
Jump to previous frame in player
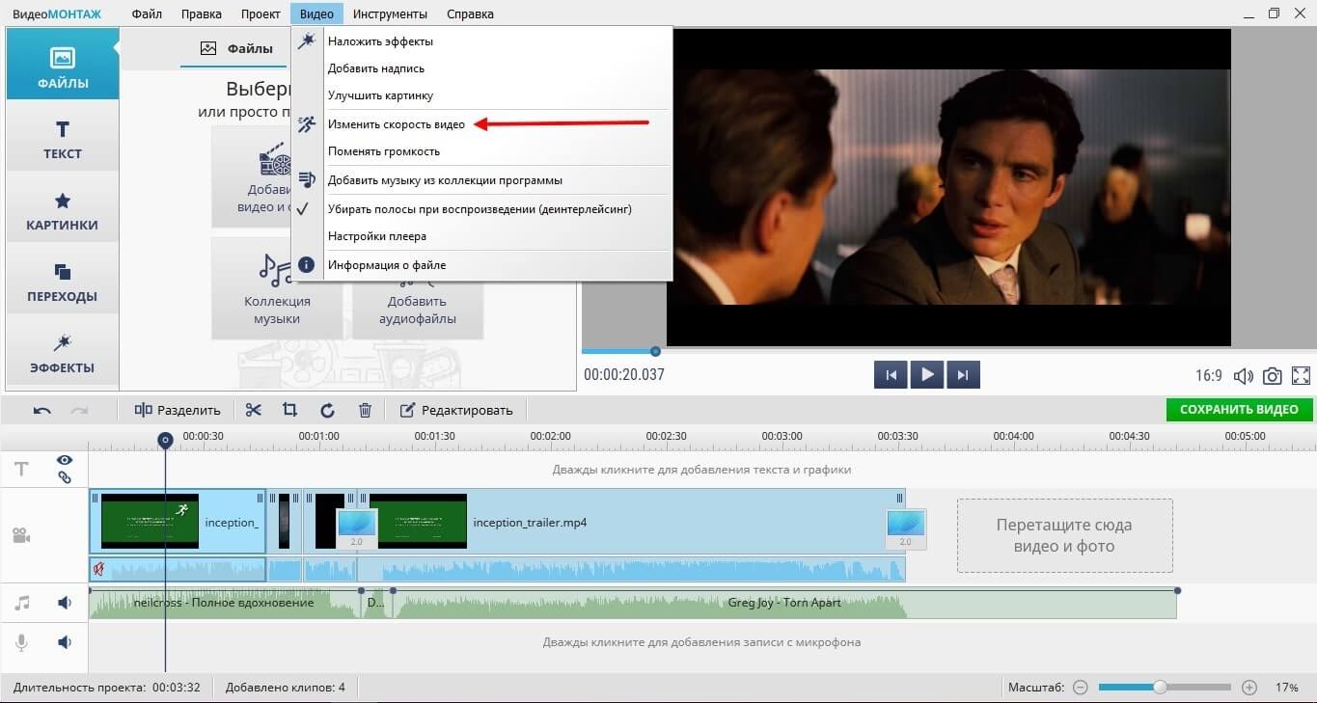[x=891, y=375]
